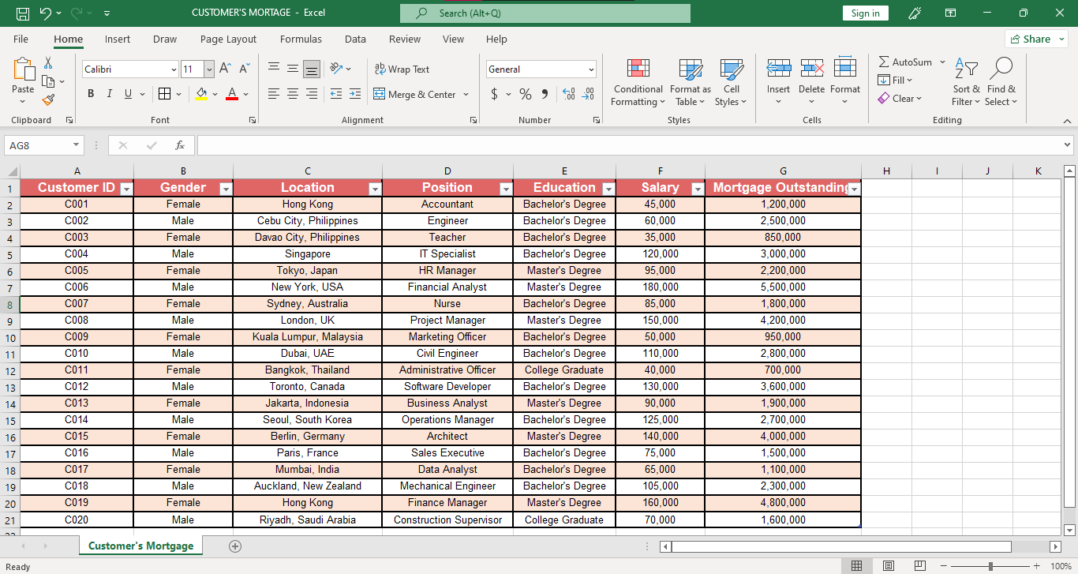Click the Insert cells icon
Viewport: 1078px width, 574px height.
[x=779, y=68]
